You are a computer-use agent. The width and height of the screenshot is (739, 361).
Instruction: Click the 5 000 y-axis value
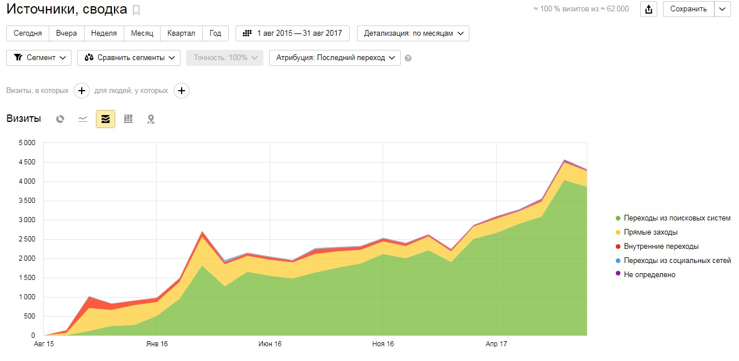(x=26, y=143)
